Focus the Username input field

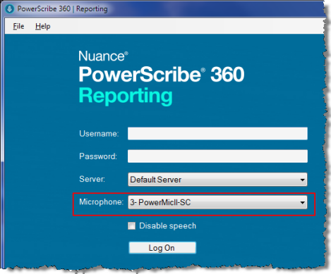[x=217, y=133]
